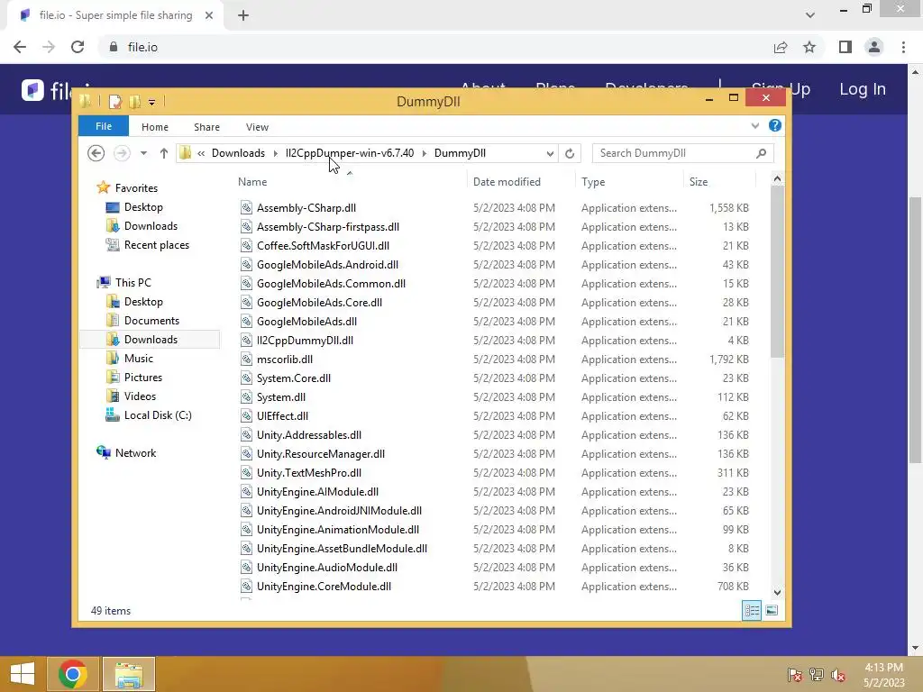Image resolution: width=923 pixels, height=692 pixels.
Task: Open Chrome profile avatar menu
Action: tap(874, 47)
